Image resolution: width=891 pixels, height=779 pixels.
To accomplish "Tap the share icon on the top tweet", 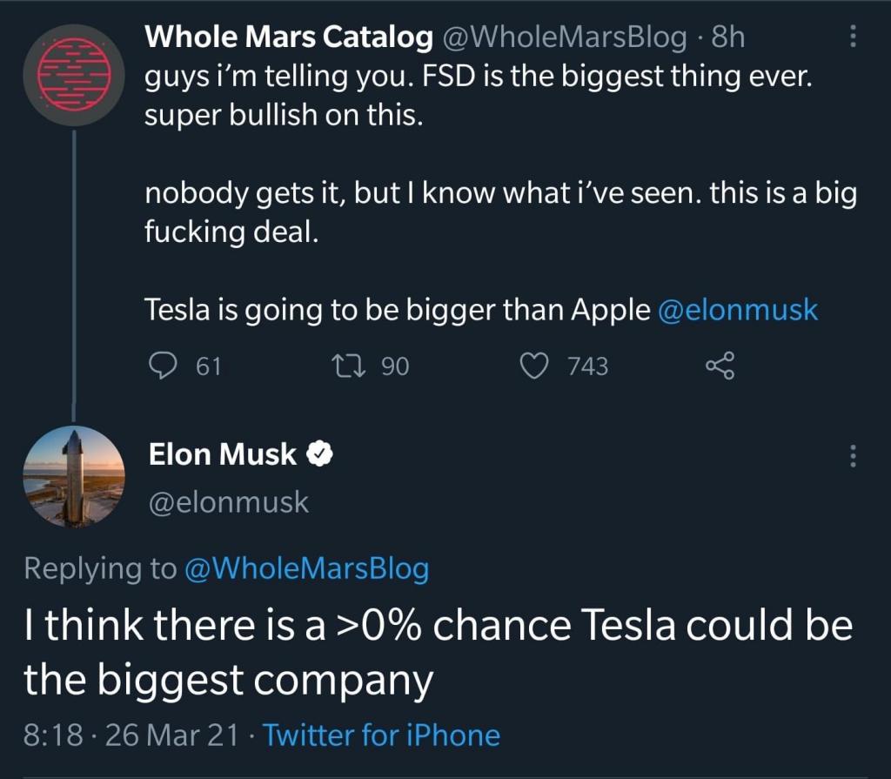I will pos(720,366).
